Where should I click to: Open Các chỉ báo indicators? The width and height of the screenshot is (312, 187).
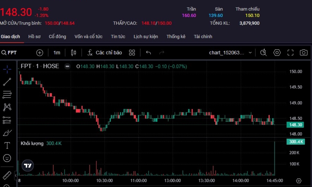105,53
